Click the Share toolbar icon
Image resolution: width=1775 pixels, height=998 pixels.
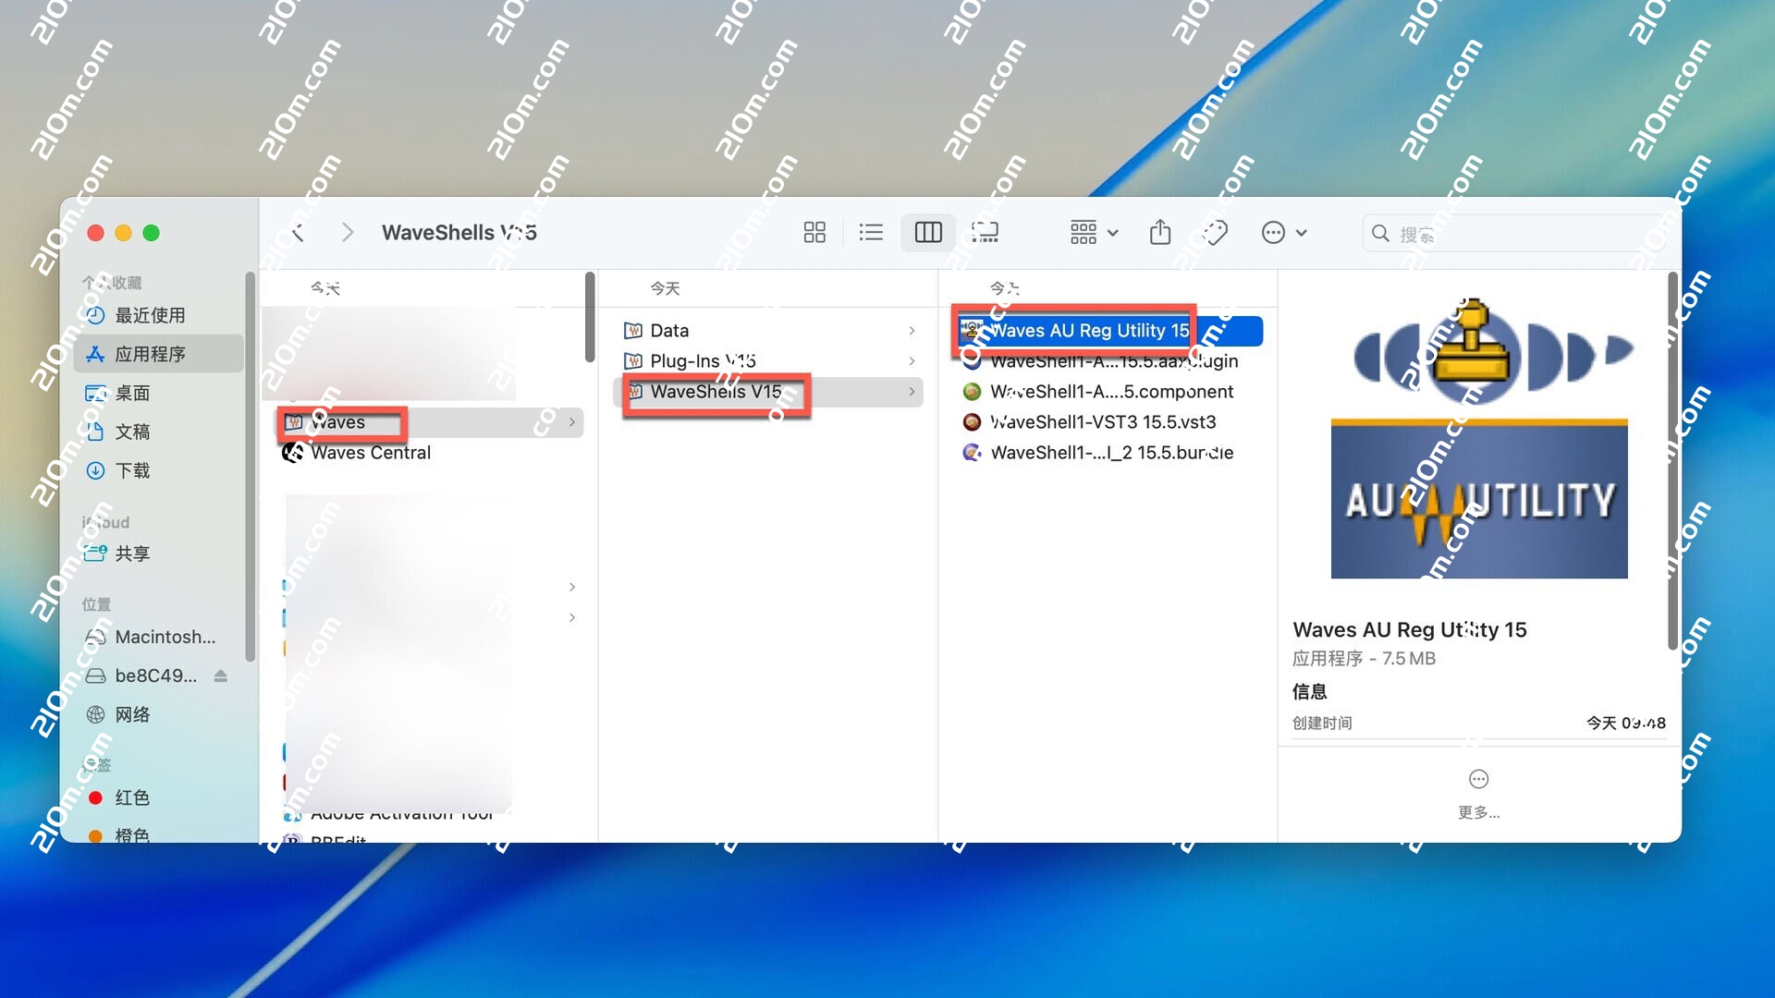click(1160, 232)
